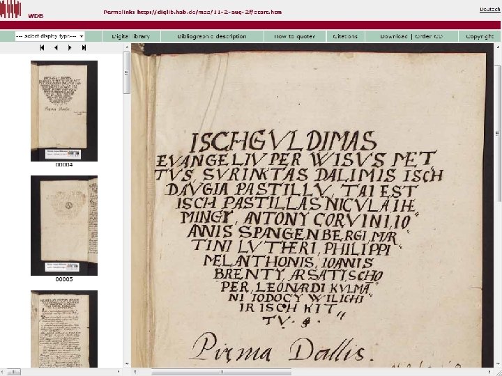Go to the first page icon
The image size is (502, 376).
pyautogui.click(x=42, y=47)
